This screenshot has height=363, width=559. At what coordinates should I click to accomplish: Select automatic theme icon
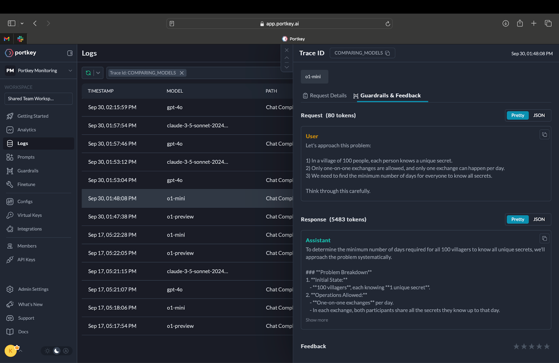pyautogui.click(x=66, y=351)
